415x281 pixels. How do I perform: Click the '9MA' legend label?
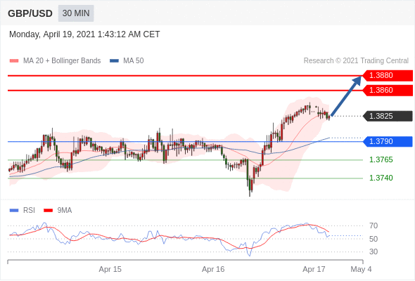coord(65,211)
